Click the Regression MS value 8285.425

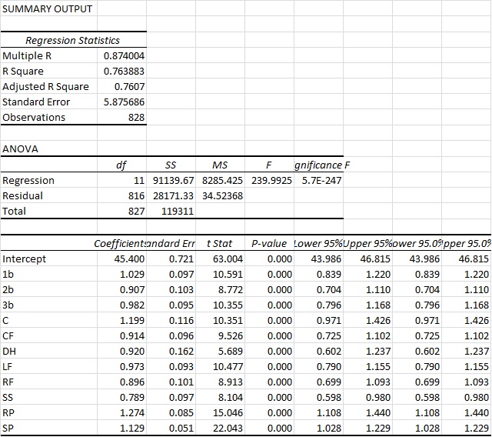pos(222,181)
